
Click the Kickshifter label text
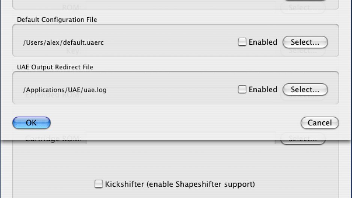tap(180, 184)
